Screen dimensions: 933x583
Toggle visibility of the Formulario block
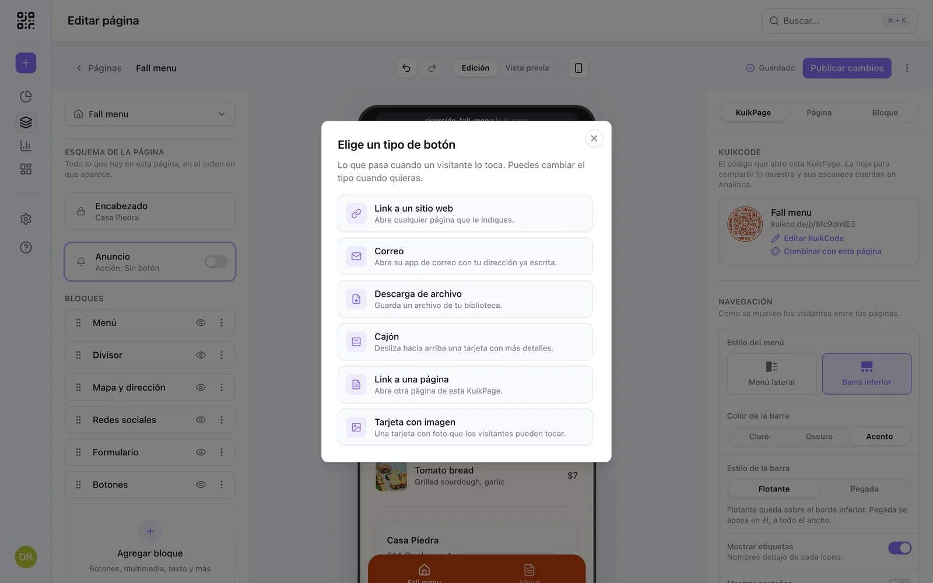point(201,452)
